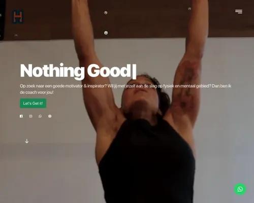Expand the three-line menu at top right

pos(239,12)
